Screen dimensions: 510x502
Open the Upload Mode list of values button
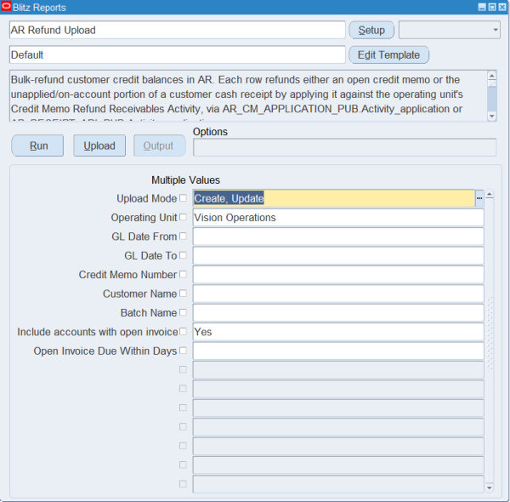(479, 198)
